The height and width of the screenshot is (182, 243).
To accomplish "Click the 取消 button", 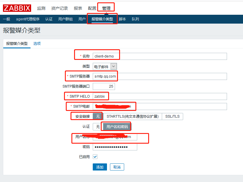I will (x=117, y=167).
